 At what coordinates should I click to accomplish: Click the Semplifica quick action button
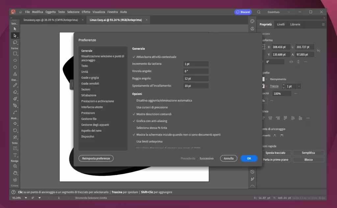(308, 153)
